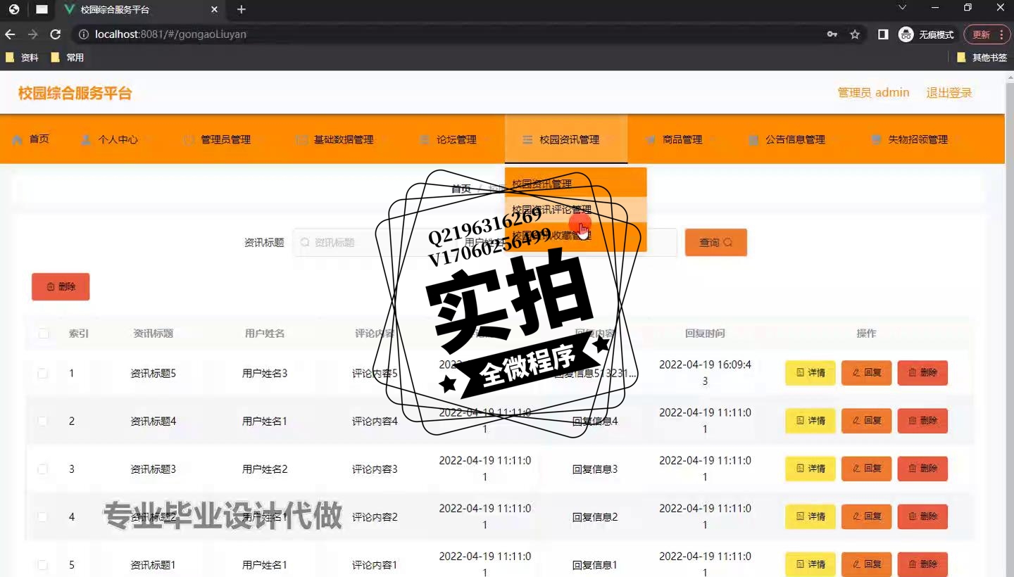The width and height of the screenshot is (1014, 577).
Task: Click the 回复时间 column header
Action: 705,334
